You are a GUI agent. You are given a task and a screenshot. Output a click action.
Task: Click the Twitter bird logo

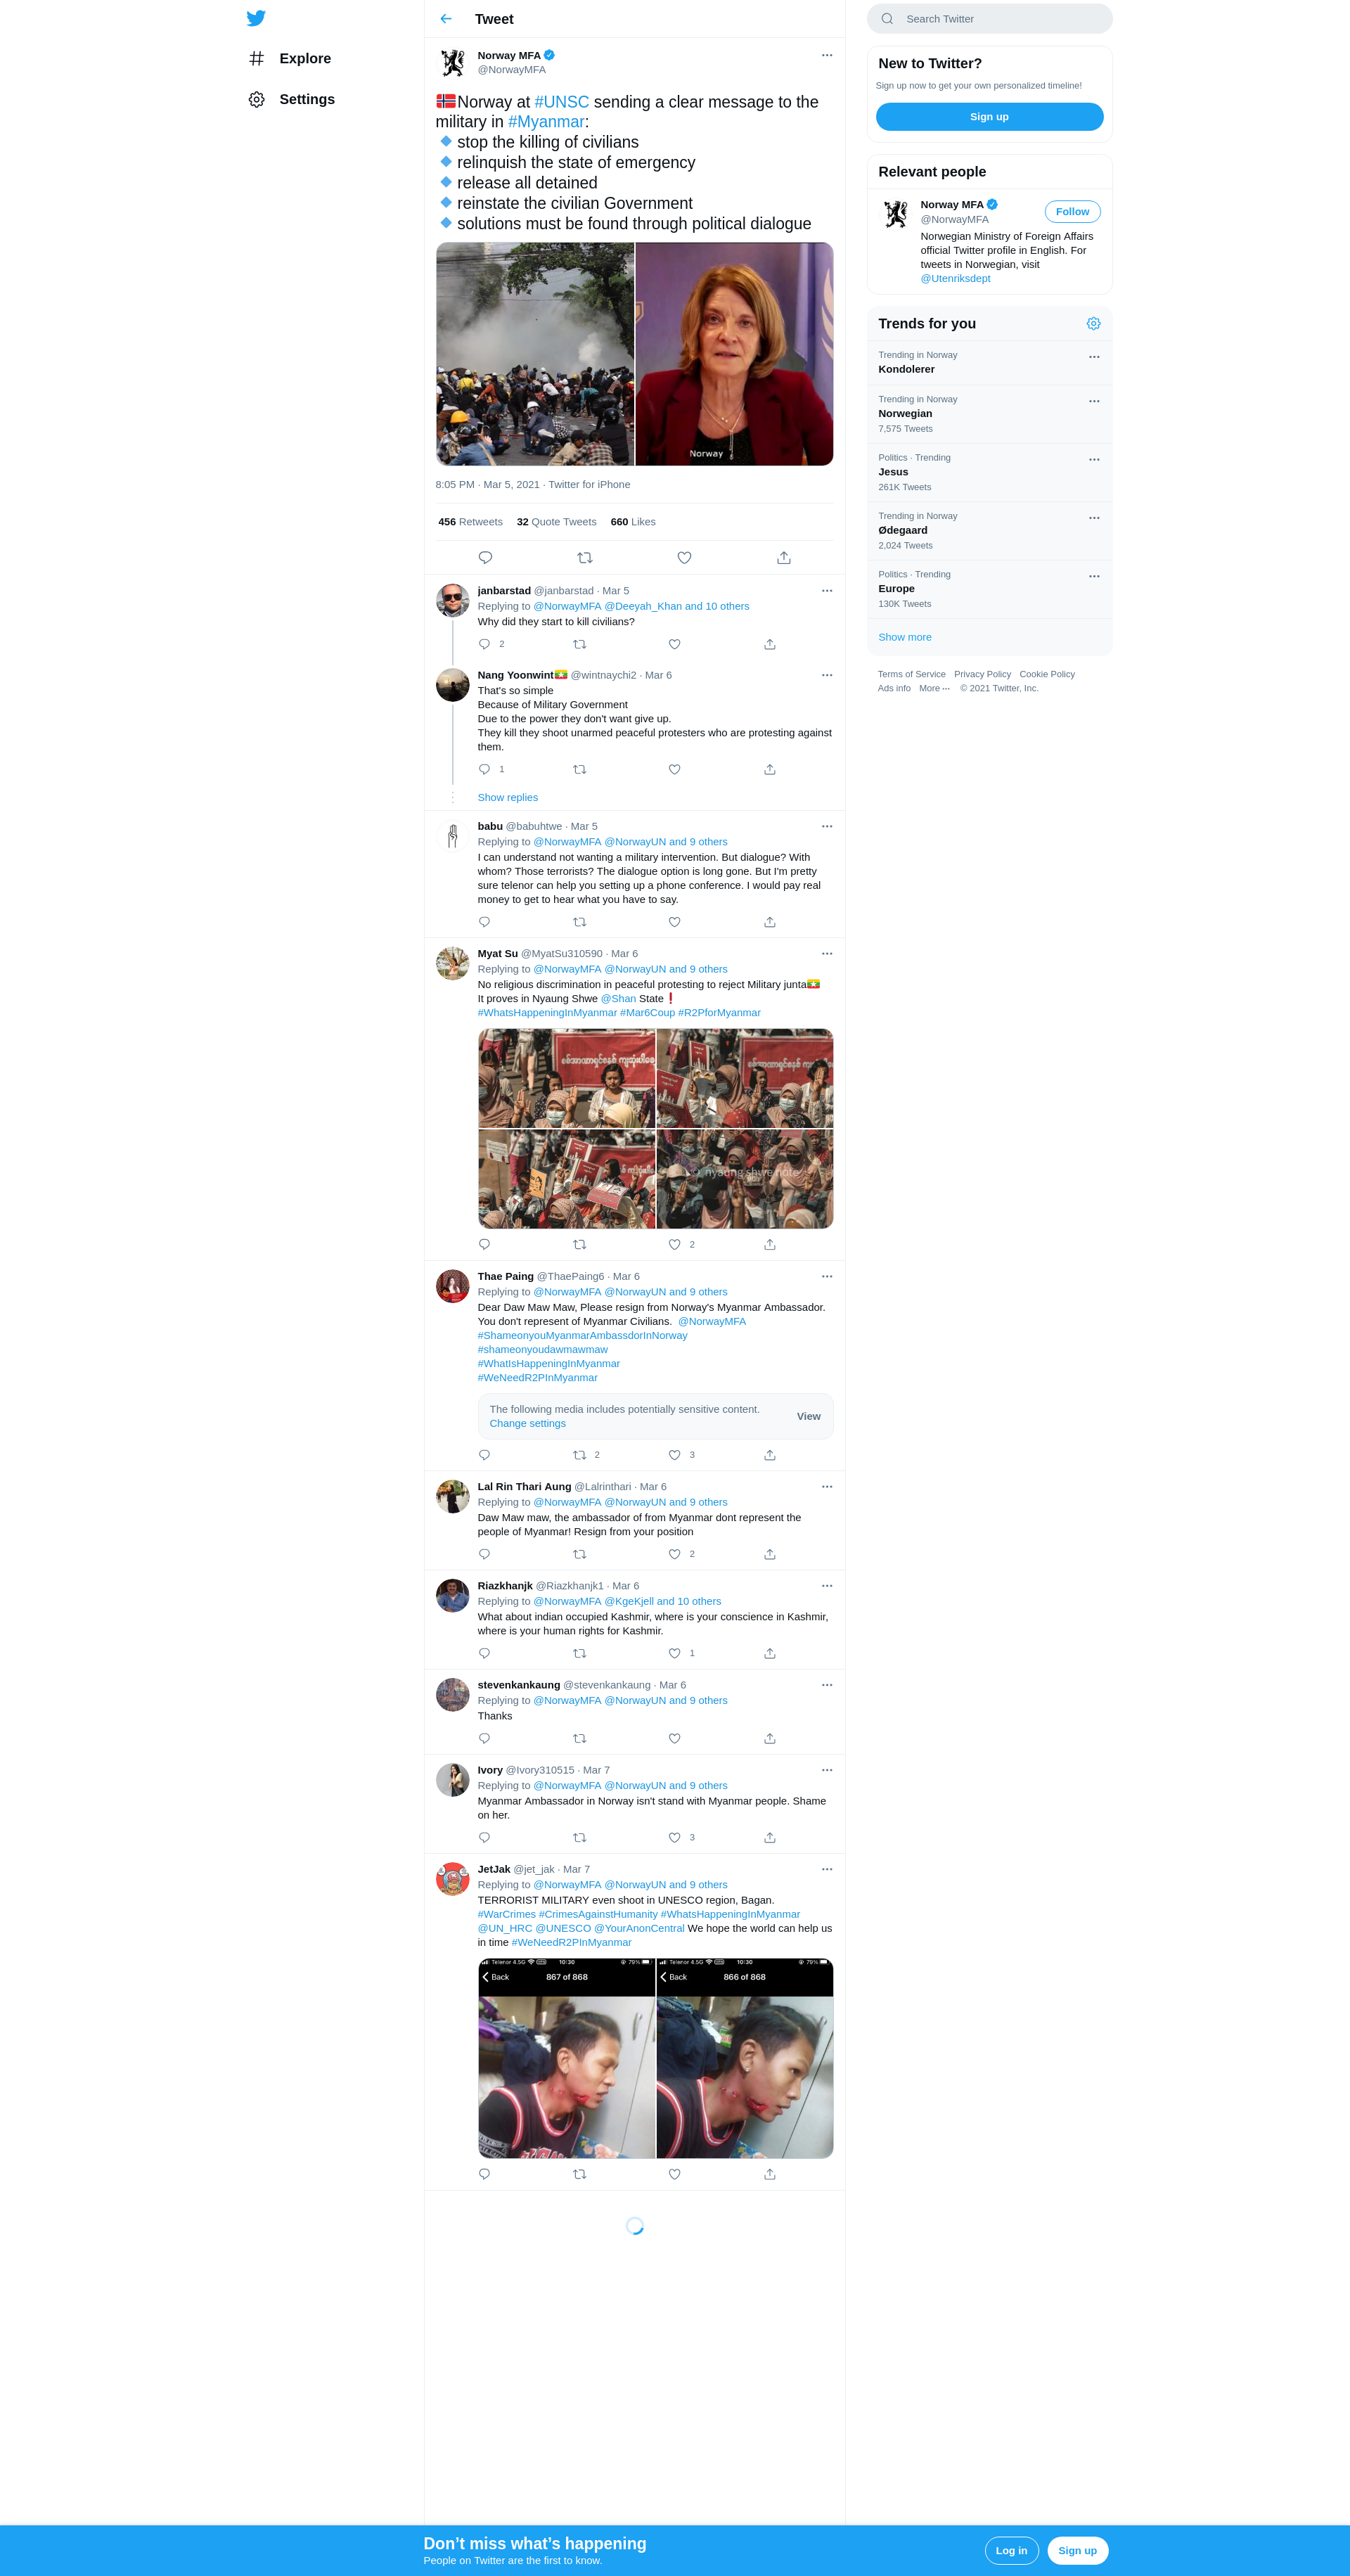256,18
